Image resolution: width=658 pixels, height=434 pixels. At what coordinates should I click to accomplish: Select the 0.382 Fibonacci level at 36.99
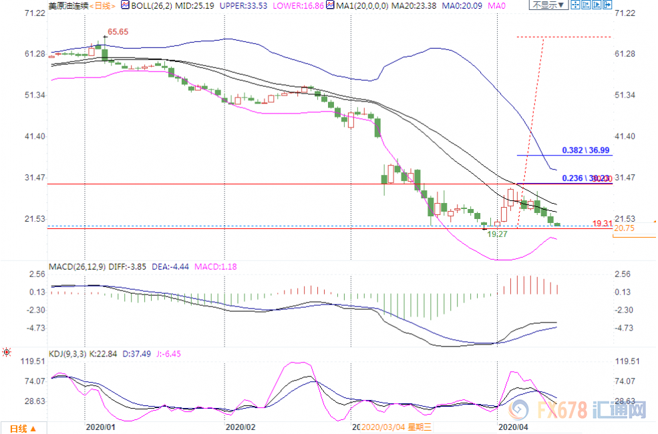coord(585,150)
